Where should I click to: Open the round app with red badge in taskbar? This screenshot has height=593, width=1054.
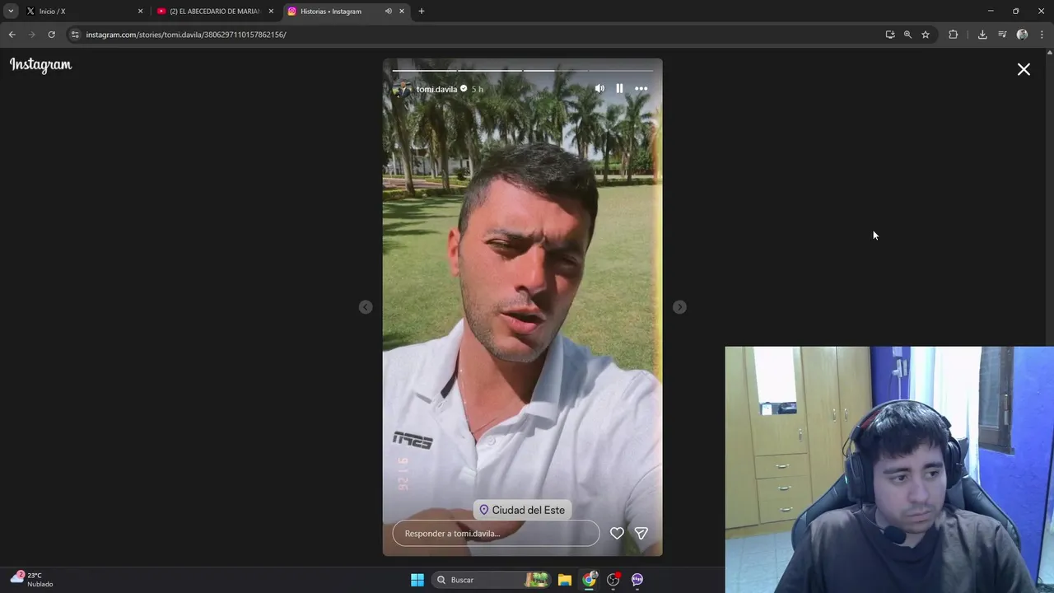(613, 580)
